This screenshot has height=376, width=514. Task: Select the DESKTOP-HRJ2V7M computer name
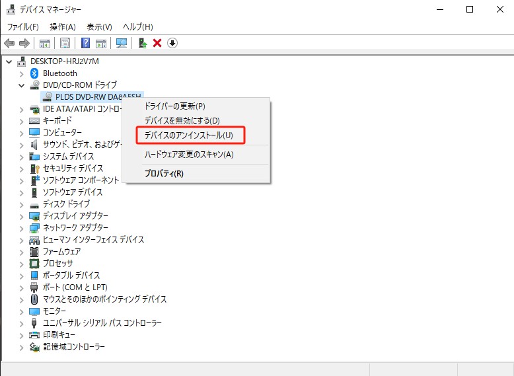pos(65,61)
